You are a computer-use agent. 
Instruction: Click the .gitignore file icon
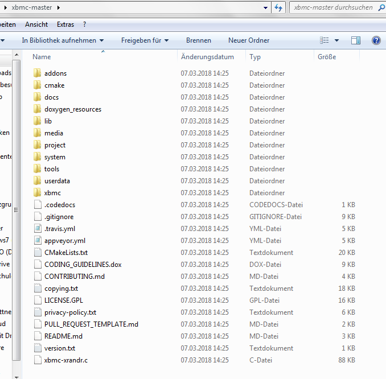38,217
